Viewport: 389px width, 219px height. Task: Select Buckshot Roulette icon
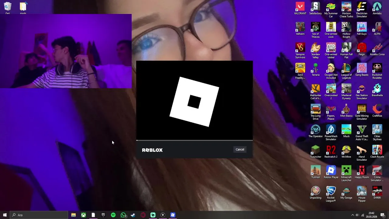pos(377,71)
